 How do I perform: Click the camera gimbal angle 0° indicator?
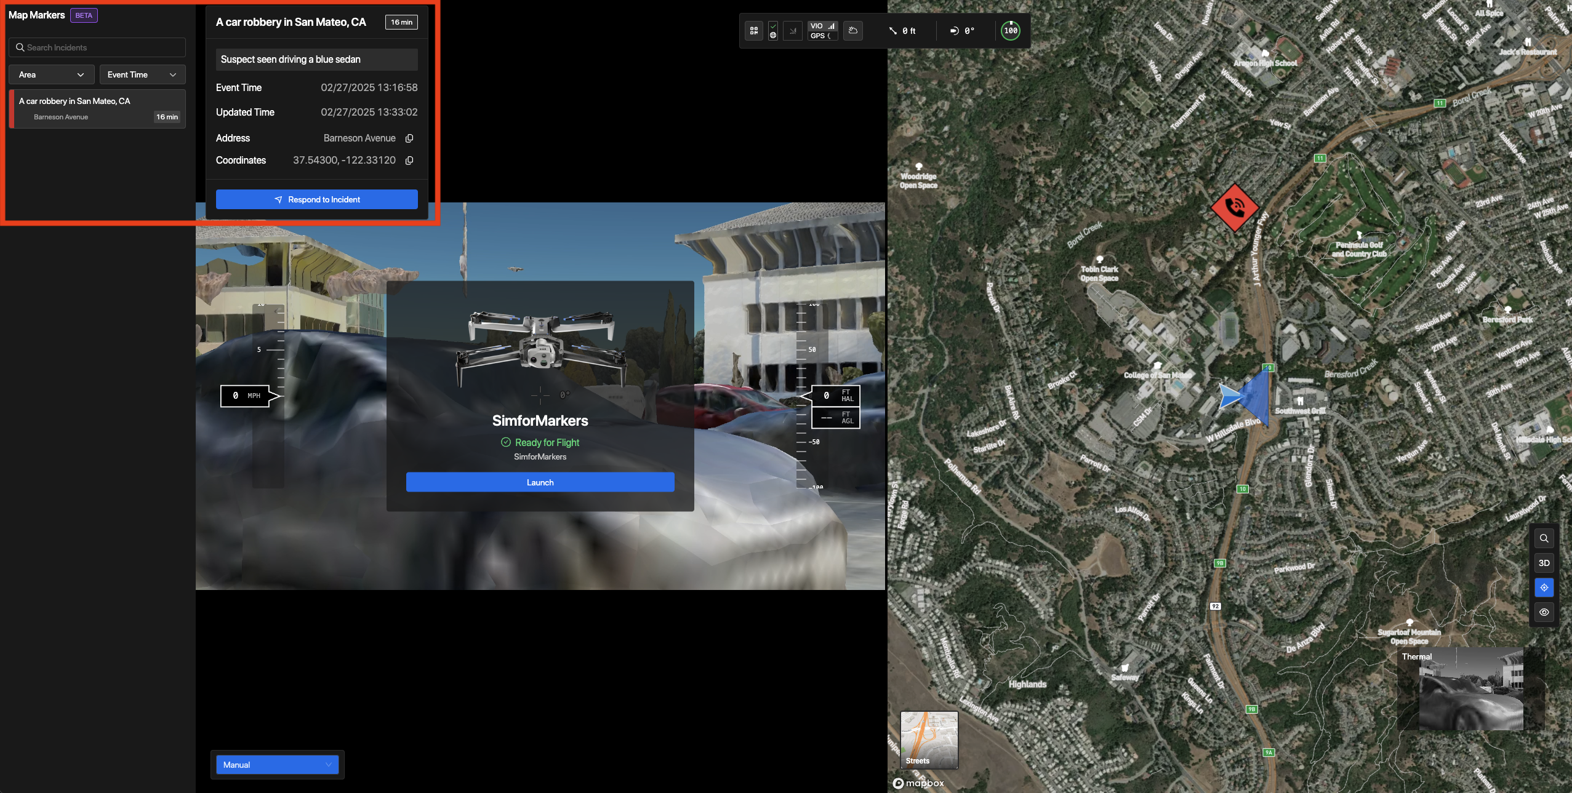[x=962, y=31]
